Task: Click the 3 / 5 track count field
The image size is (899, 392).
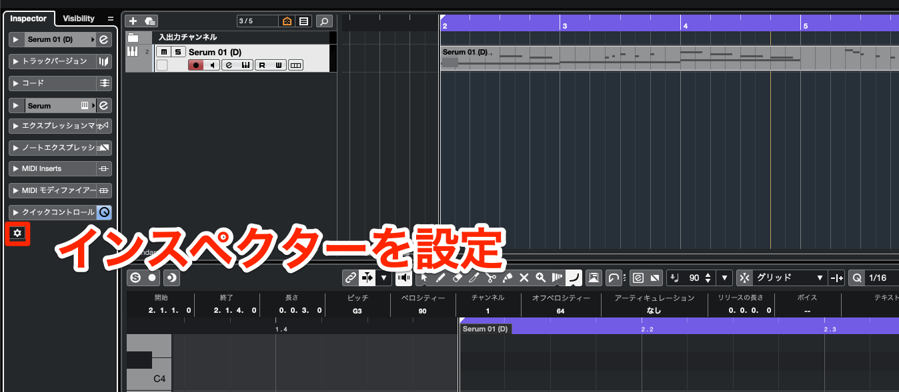Action: pos(257,21)
